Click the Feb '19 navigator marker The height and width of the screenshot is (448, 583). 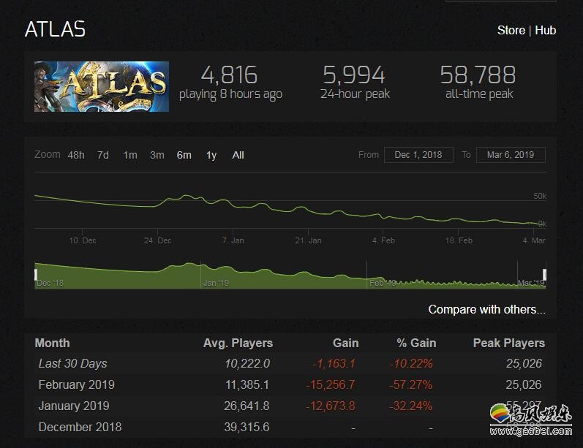pyautogui.click(x=382, y=282)
